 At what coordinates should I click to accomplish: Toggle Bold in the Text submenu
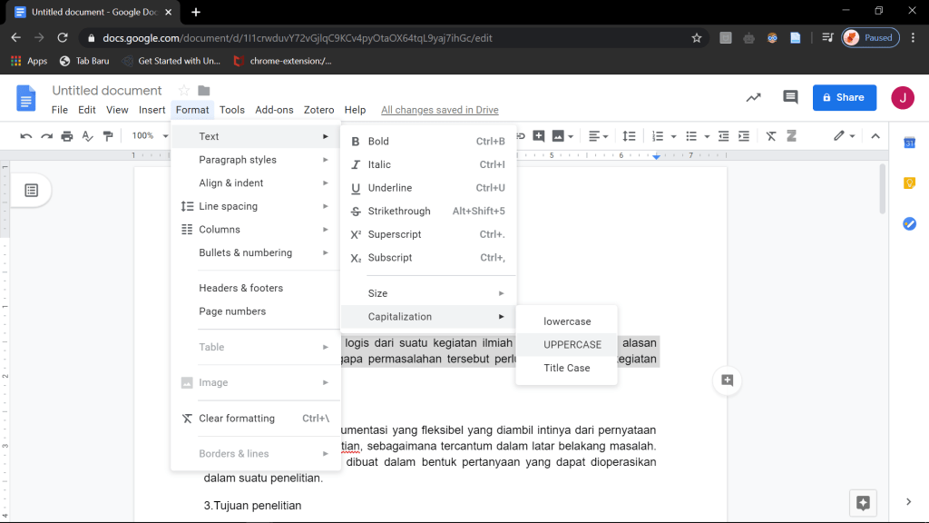(x=378, y=142)
